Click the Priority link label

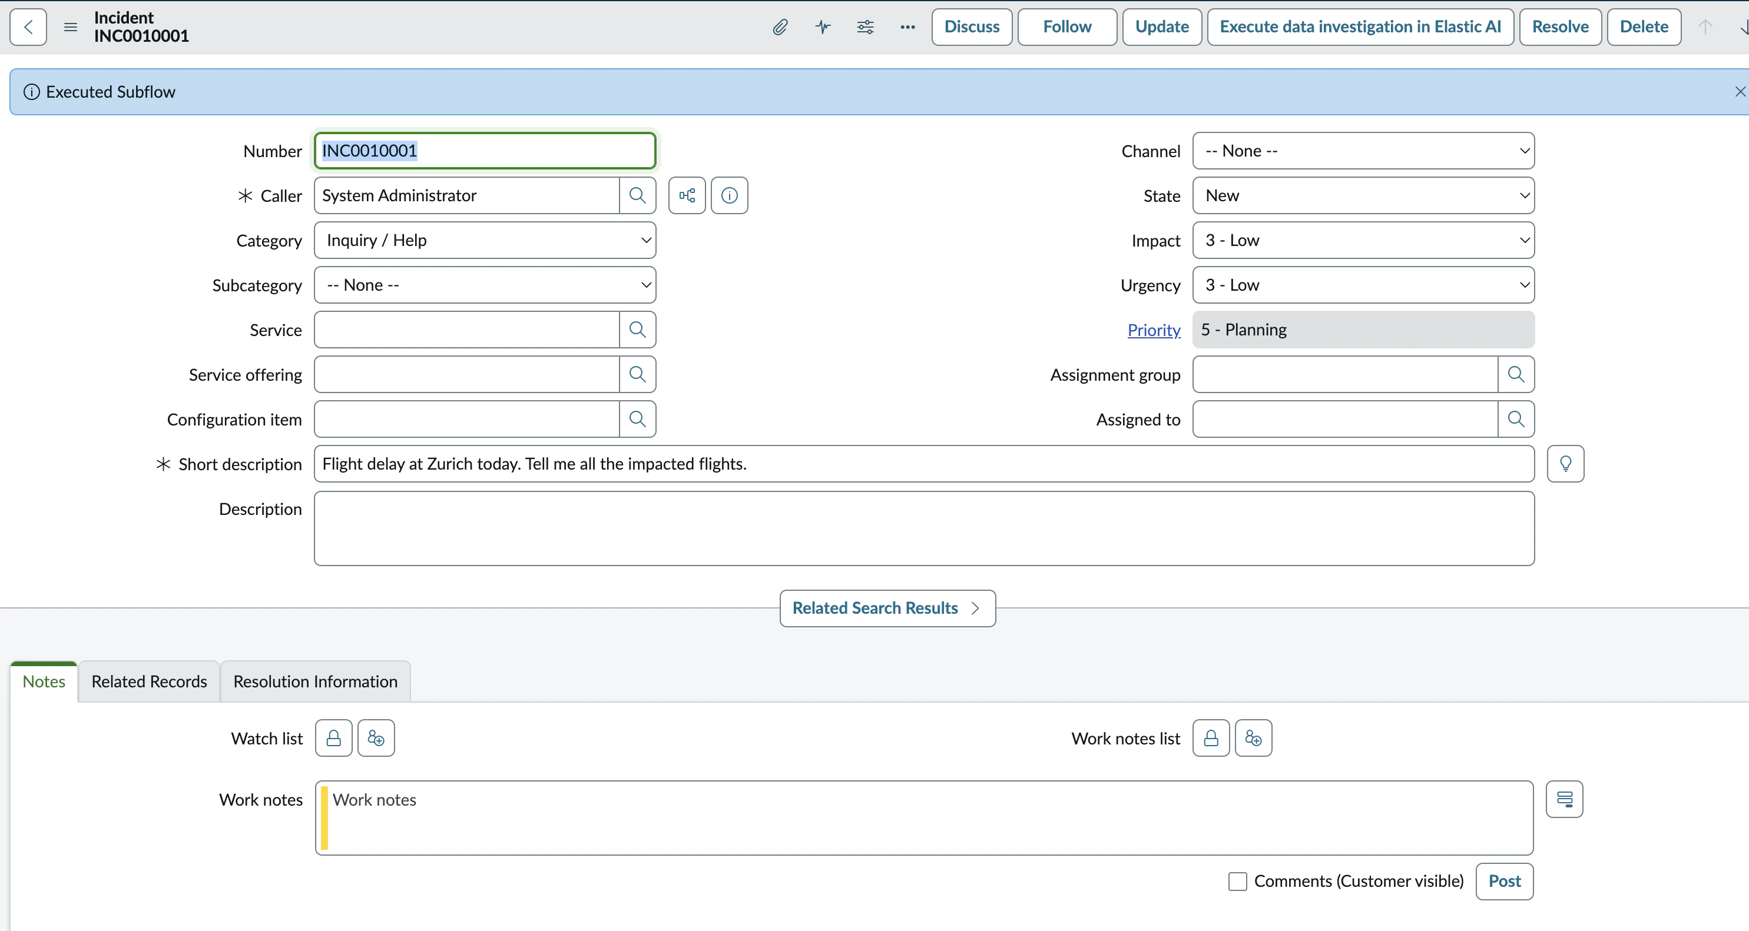click(1154, 330)
